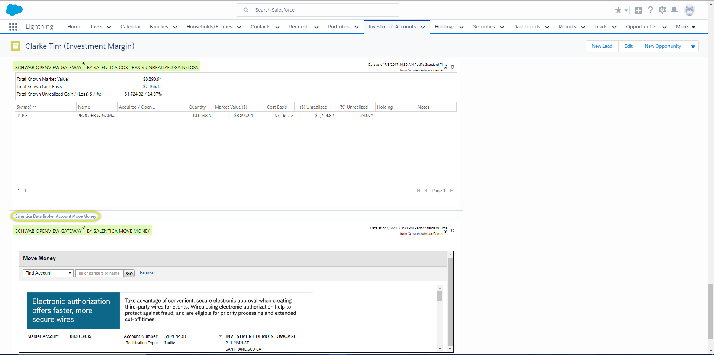Image resolution: width=714 pixels, height=355 pixels.
Task: Click the Investment Account record icon
Action: coord(16,46)
